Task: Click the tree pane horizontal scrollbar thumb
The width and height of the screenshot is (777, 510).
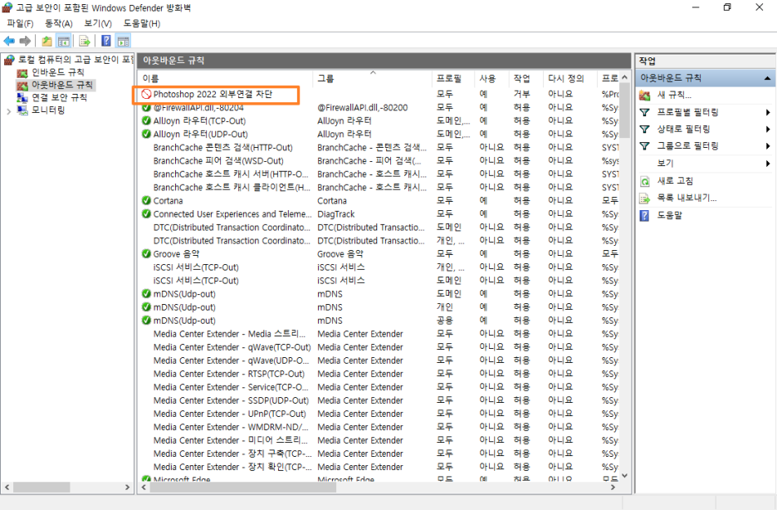Action: [42, 488]
